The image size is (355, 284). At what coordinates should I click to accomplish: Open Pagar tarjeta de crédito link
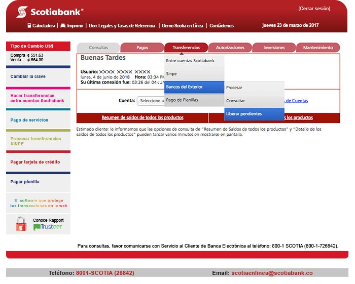[x=35, y=162]
